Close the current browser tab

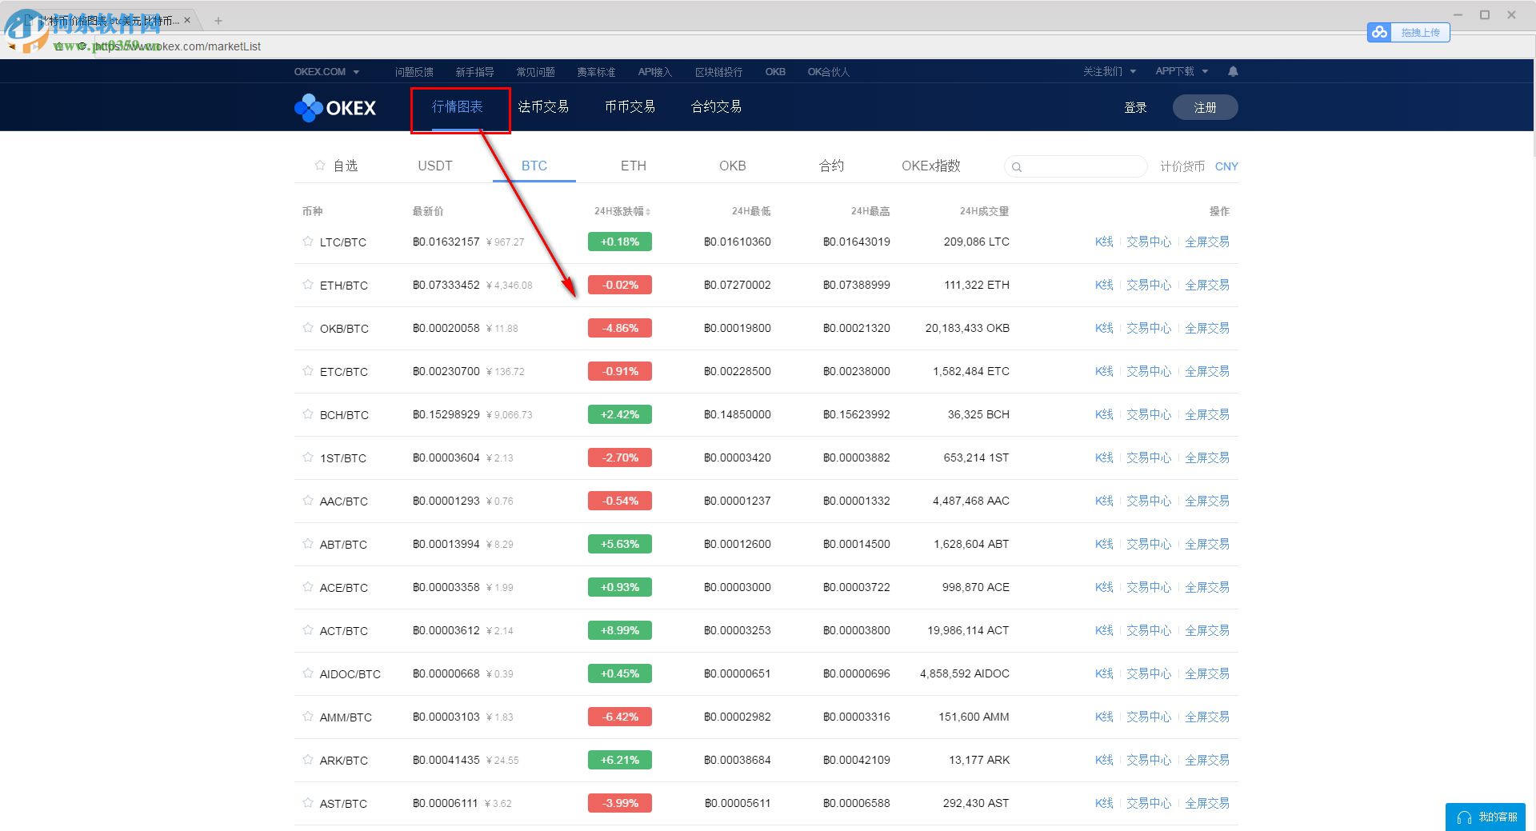click(x=187, y=20)
